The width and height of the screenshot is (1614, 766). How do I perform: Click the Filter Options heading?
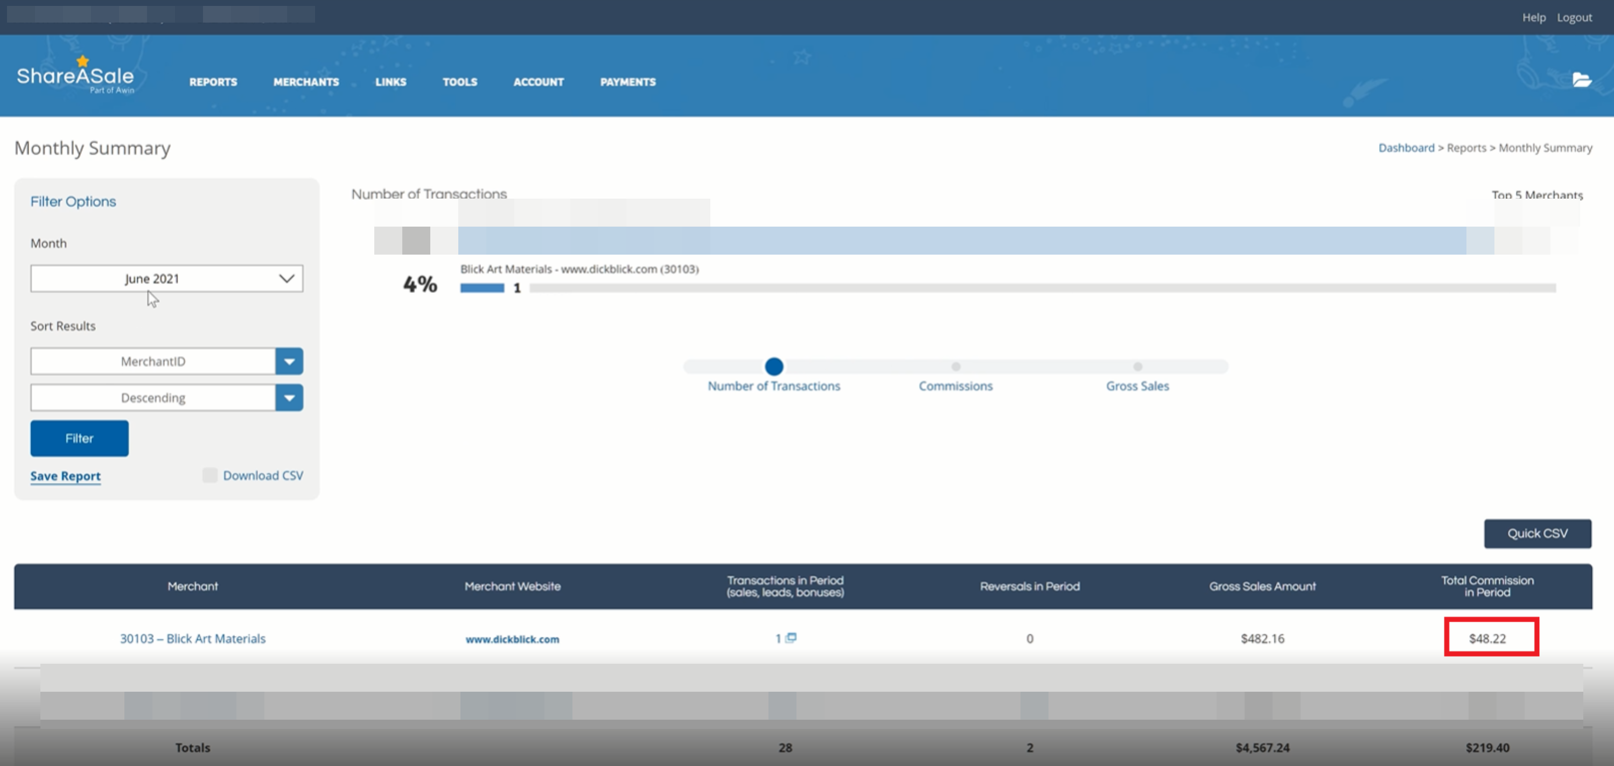[x=73, y=202]
